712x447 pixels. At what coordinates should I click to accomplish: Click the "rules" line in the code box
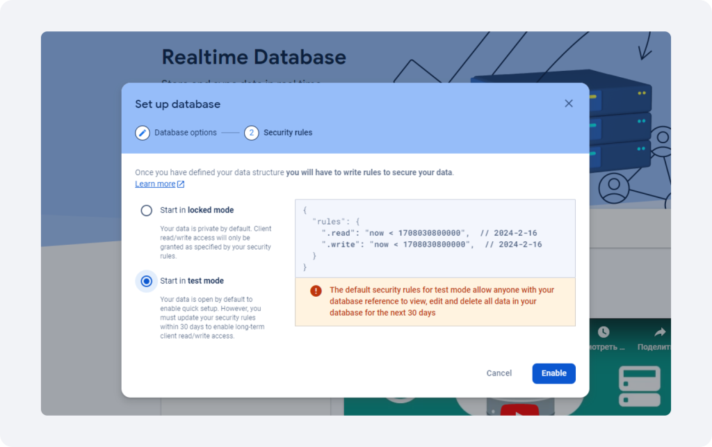click(336, 222)
